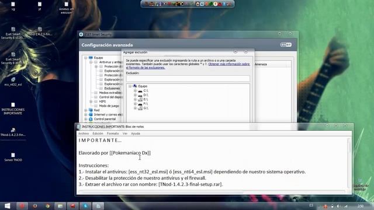Open Archivo menu in Notepad
Image resolution: width=374 pixels, height=210 pixels.
tap(84, 134)
